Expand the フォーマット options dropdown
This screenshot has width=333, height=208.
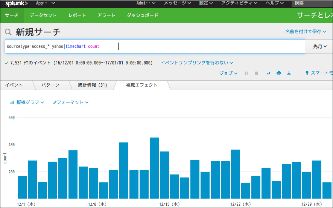(71, 102)
